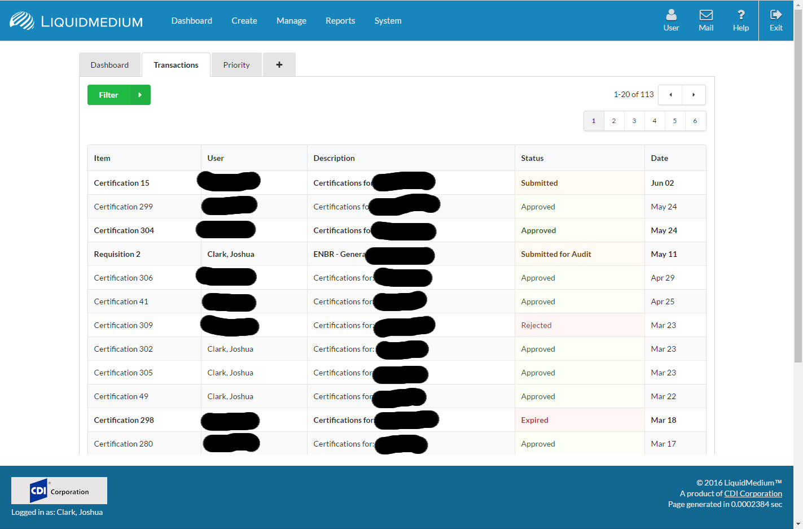The height and width of the screenshot is (529, 803).
Task: Click the CDI Corporation footer logo
Action: [x=59, y=491]
